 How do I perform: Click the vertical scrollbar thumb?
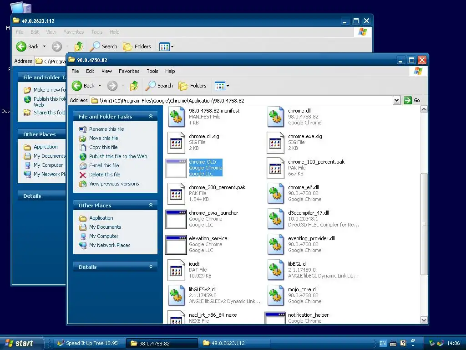424,224
